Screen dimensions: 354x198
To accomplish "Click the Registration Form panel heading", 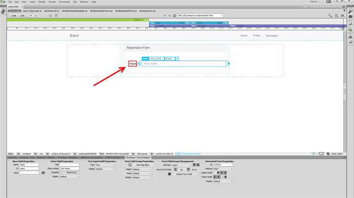I will tap(175, 48).
